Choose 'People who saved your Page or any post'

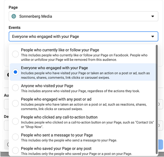tap(82, 150)
